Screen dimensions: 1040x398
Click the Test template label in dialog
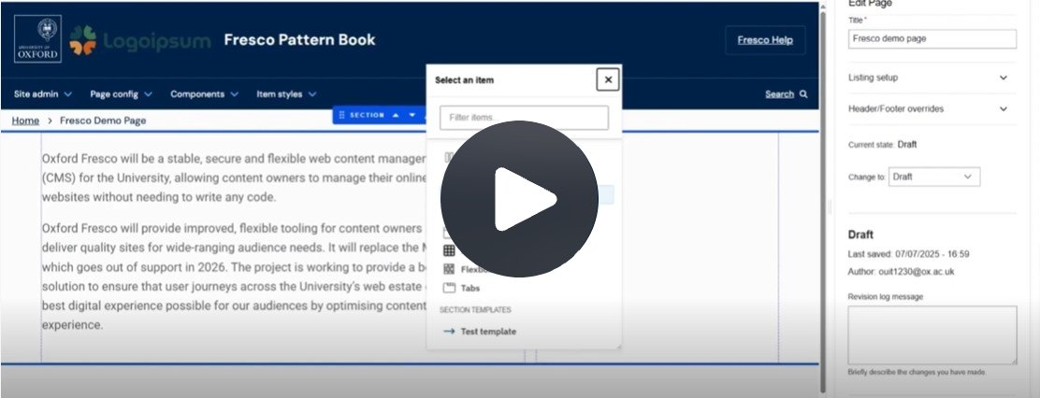(x=488, y=332)
